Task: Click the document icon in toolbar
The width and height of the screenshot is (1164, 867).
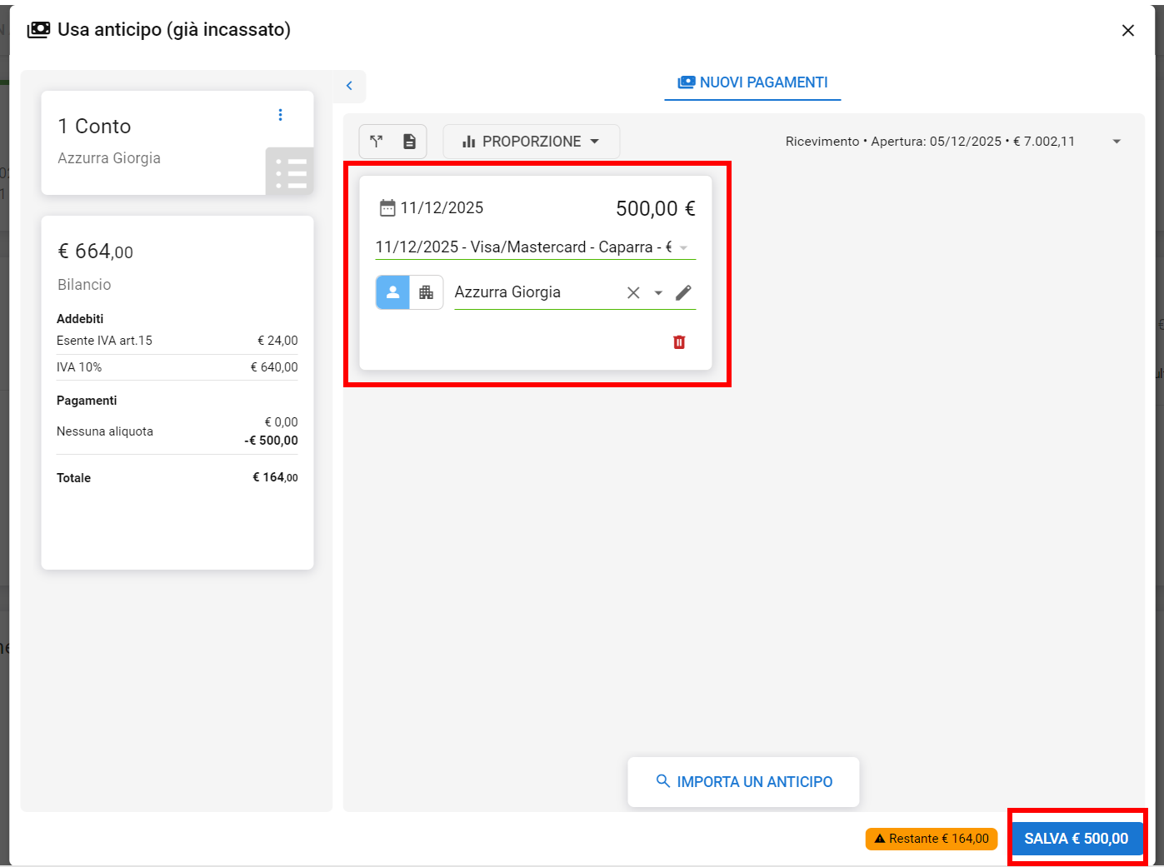Action: click(x=409, y=142)
